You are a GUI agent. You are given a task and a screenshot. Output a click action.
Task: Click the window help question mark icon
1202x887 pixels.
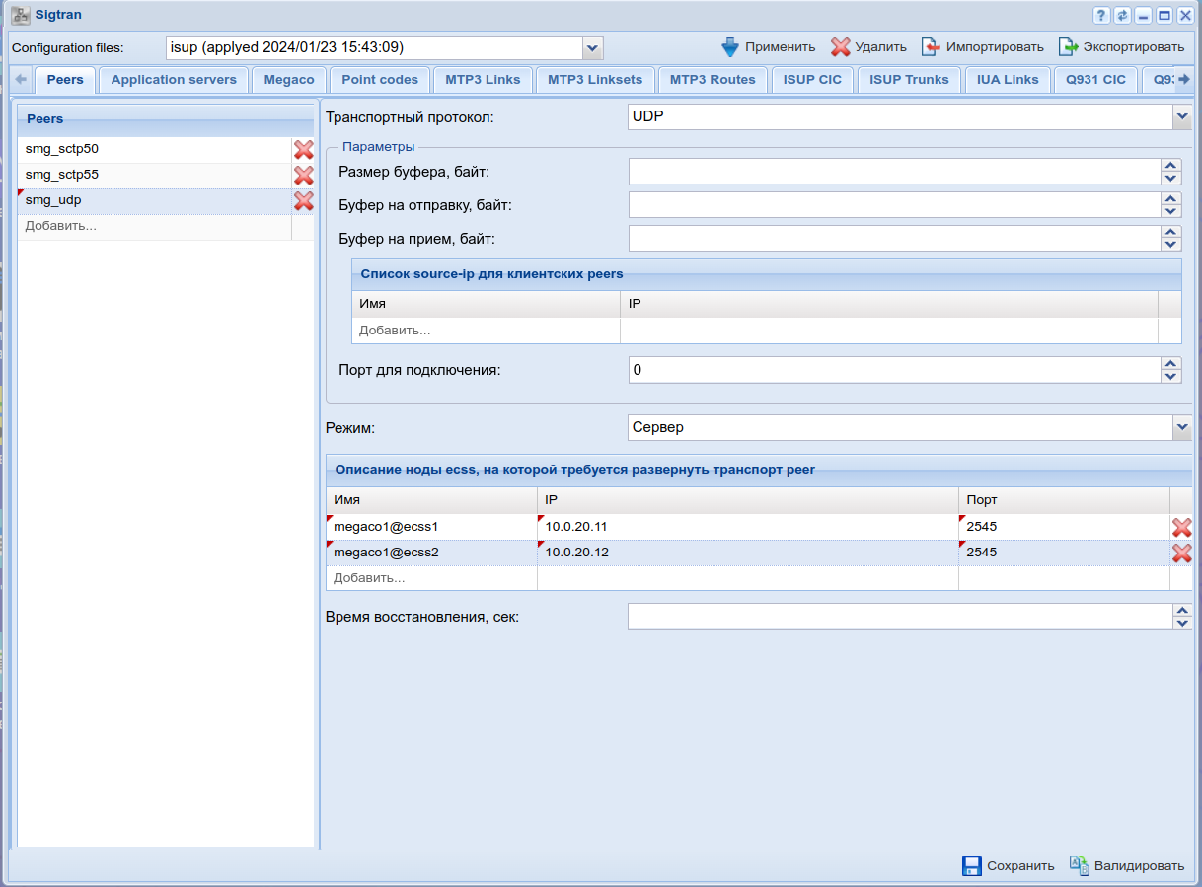click(x=1101, y=15)
